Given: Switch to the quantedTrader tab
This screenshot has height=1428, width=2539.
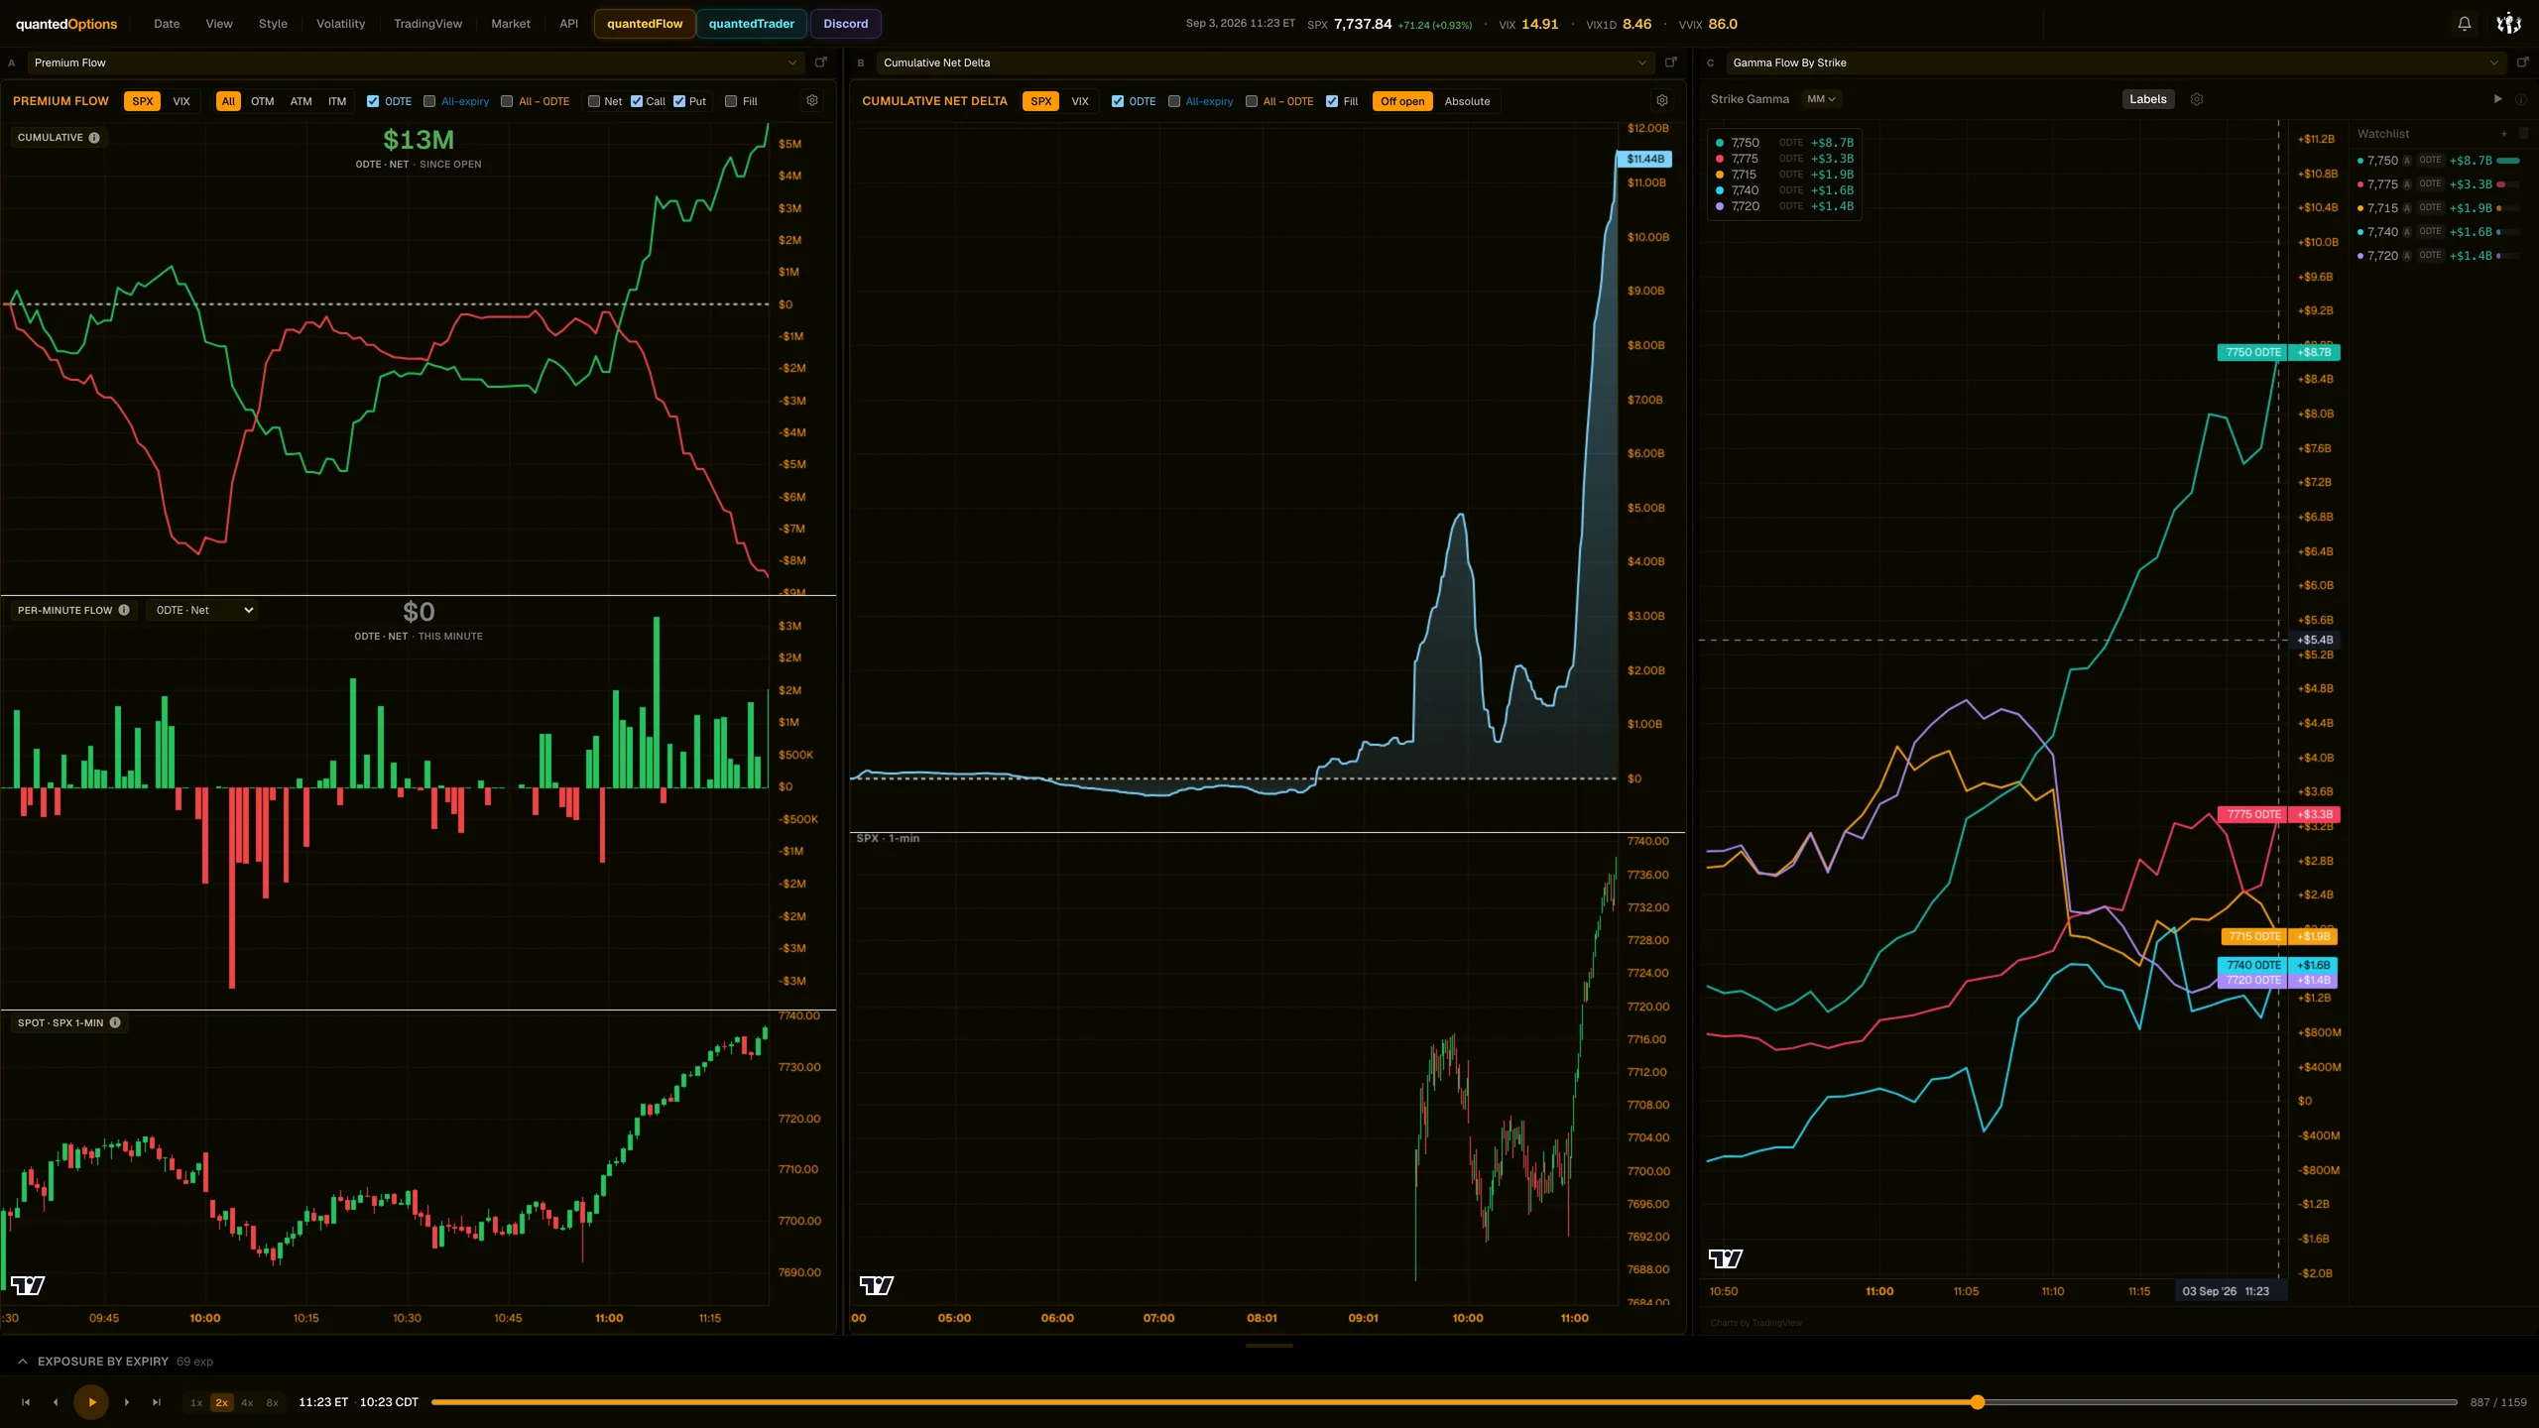Looking at the screenshot, I should [x=751, y=24].
